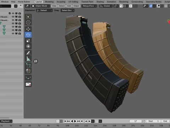Open the editor type dropdown
Viewport: 170px width, 128px height.
point(28,6)
